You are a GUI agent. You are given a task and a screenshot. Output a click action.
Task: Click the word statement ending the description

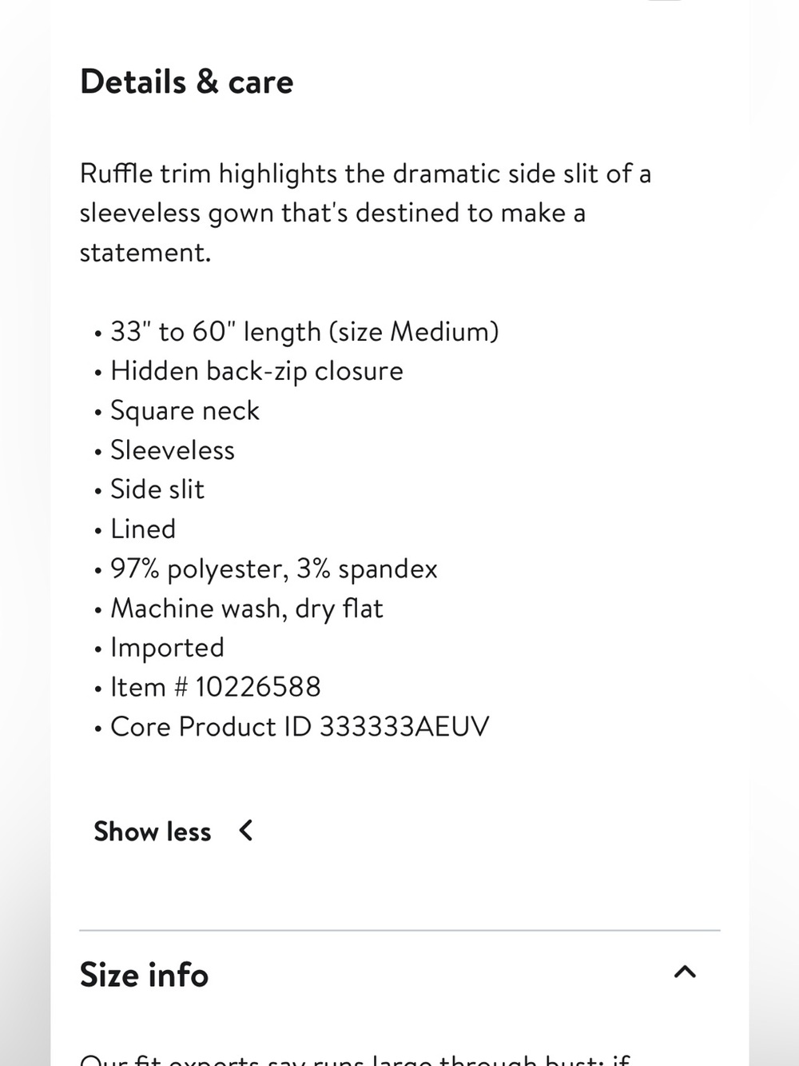[145, 253]
